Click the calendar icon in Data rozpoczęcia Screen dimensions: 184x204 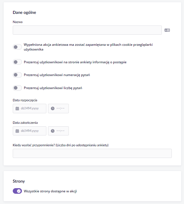(x=17, y=108)
